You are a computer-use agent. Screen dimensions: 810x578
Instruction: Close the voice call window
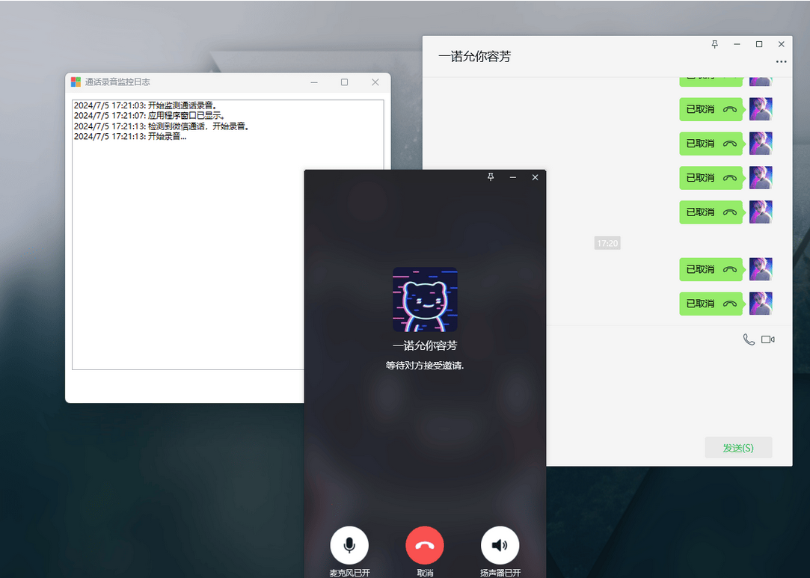point(536,177)
